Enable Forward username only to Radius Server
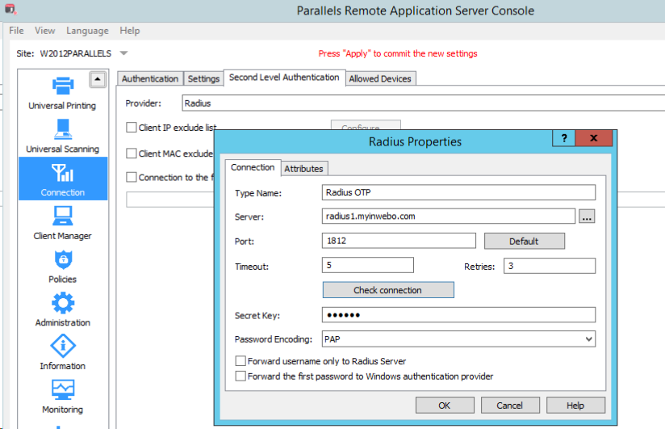 point(240,361)
